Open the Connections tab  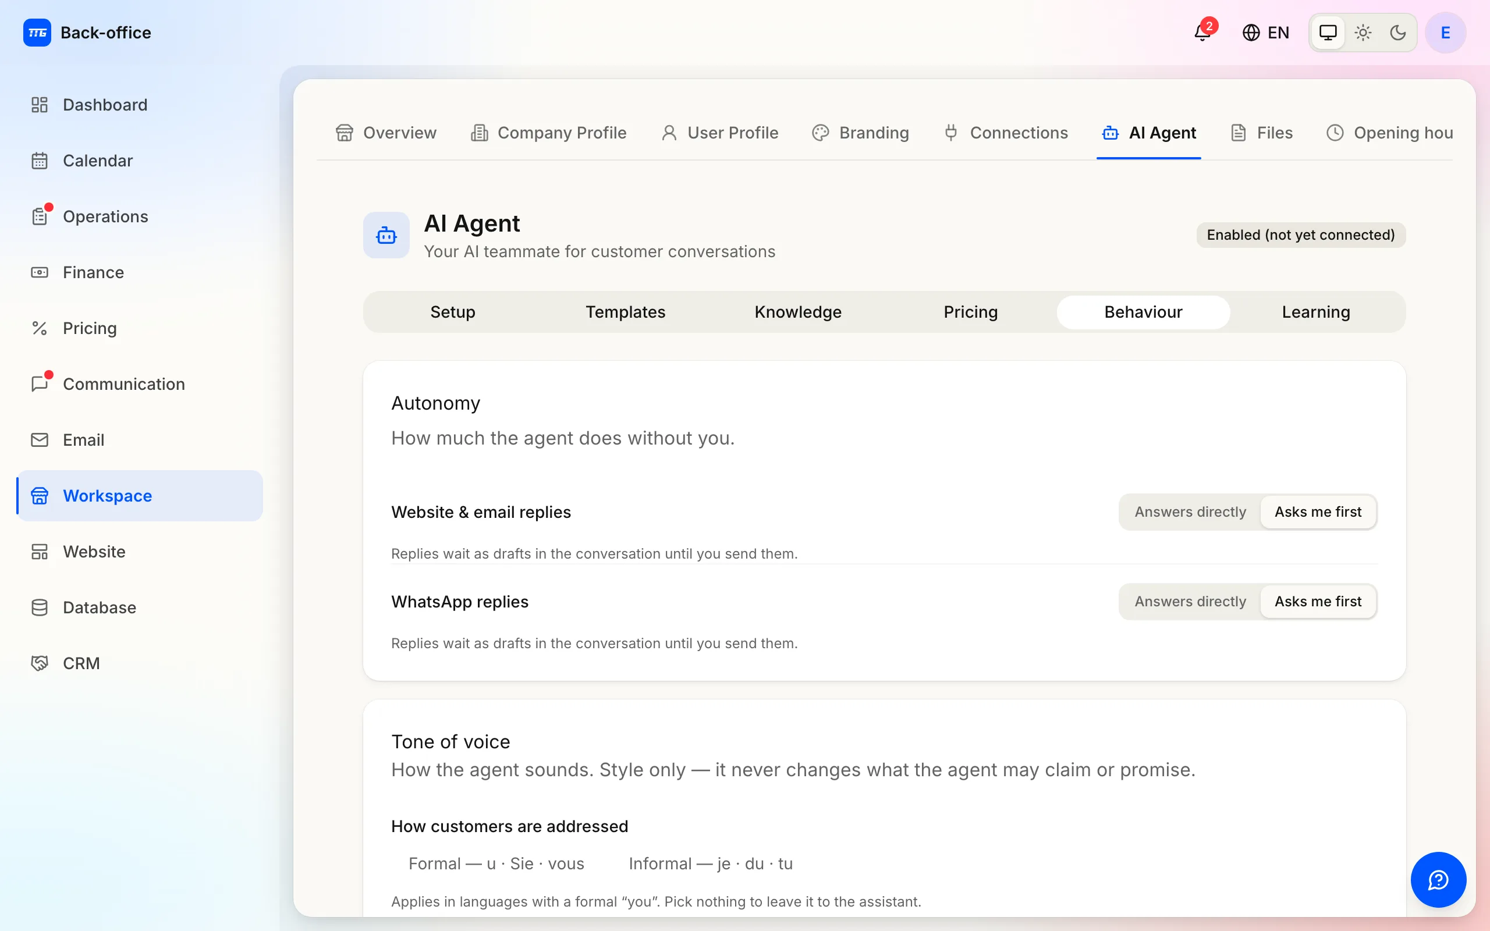tap(1006, 133)
